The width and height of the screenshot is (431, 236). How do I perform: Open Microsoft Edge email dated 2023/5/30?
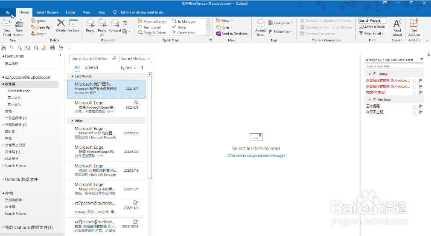(106, 133)
